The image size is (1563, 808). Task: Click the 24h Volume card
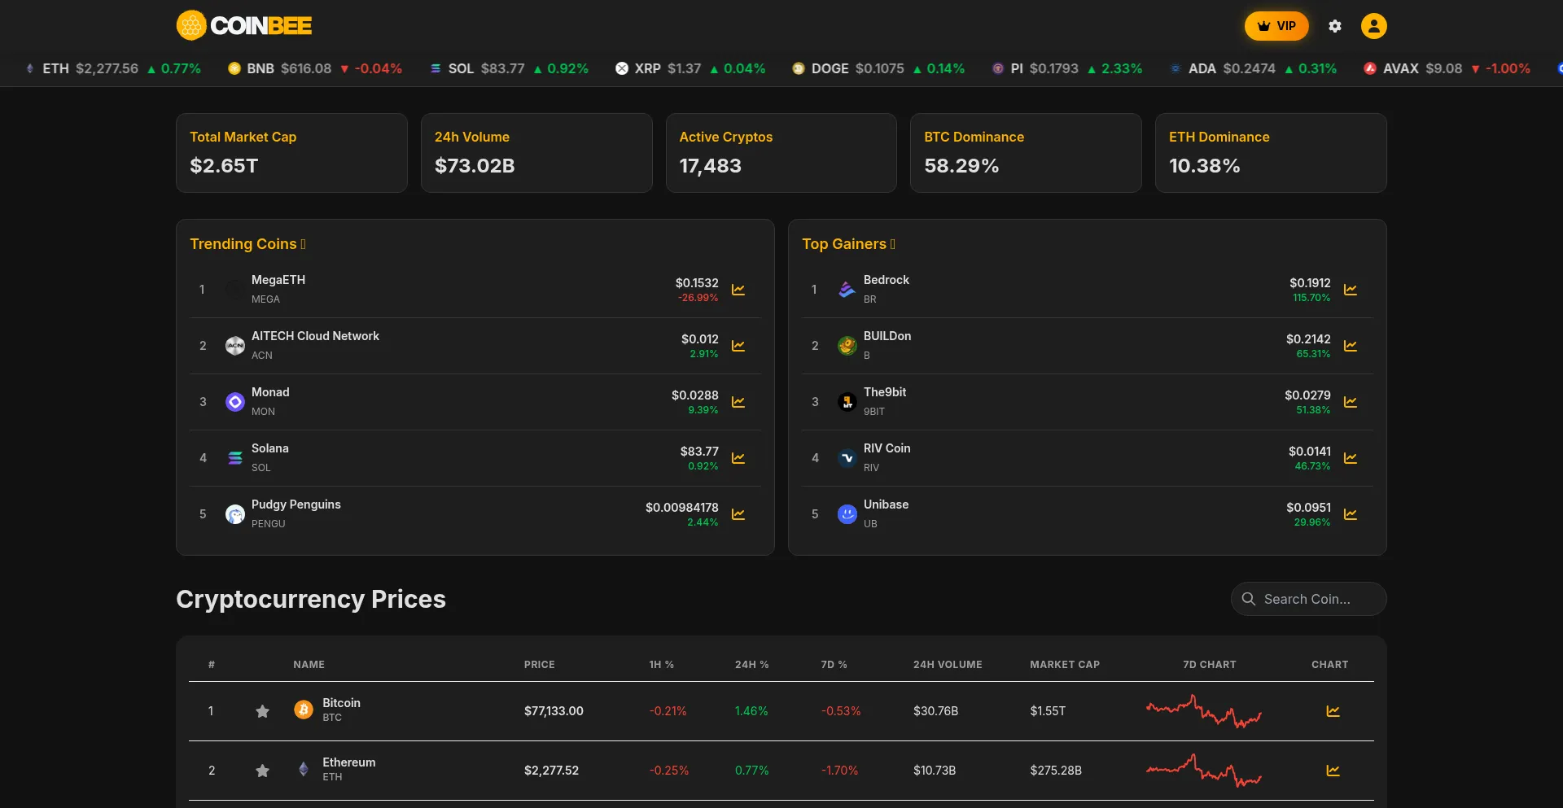pyautogui.click(x=536, y=153)
